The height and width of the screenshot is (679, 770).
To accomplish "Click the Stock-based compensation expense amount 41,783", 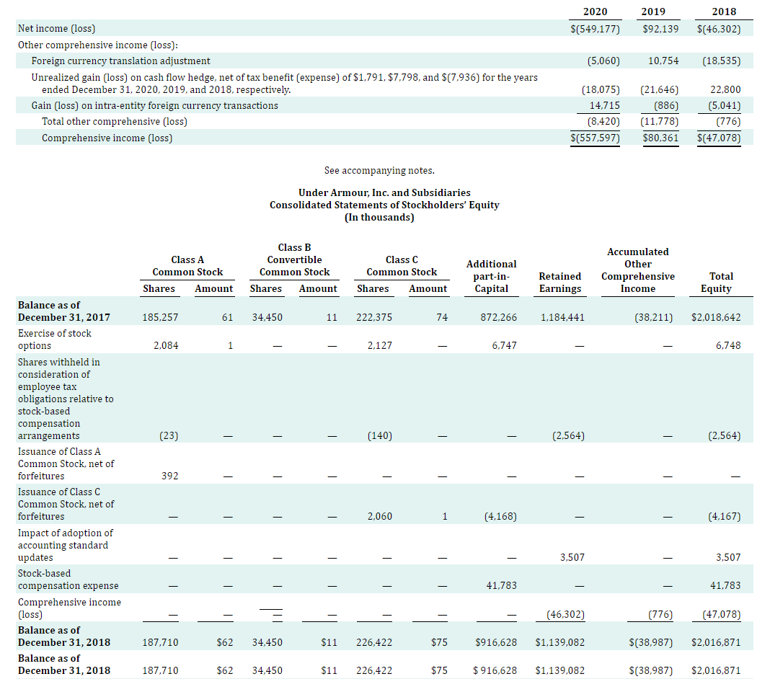I will click(500, 585).
